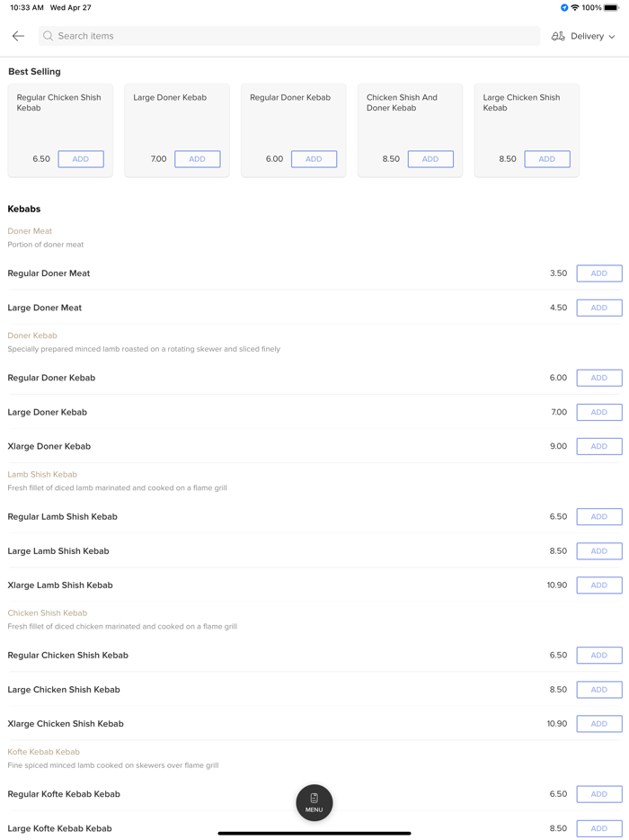629x840 pixels.
Task: Open the floating MENU button
Action: pos(314,802)
